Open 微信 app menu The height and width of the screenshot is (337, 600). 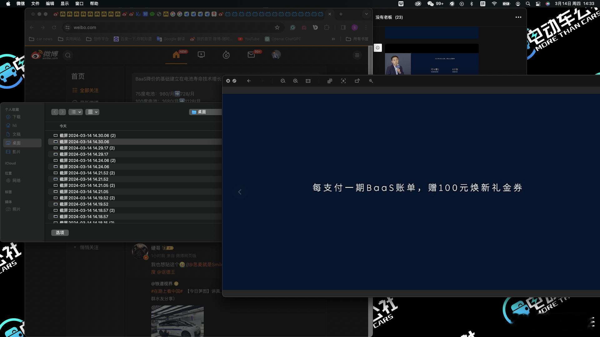click(21, 4)
